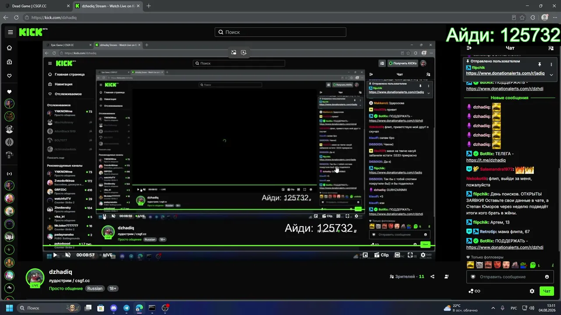Insert the green ghost emote
This screenshot has width=561, height=315.
point(533,265)
